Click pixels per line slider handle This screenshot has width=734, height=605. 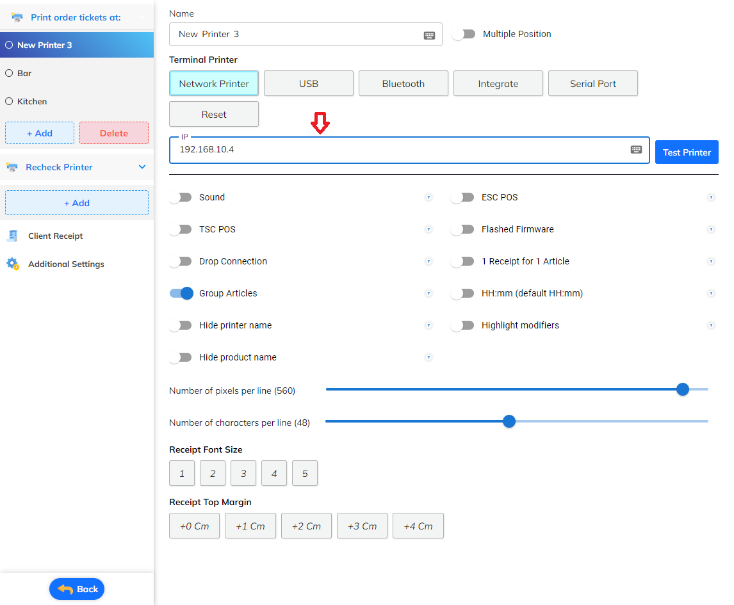[683, 389]
